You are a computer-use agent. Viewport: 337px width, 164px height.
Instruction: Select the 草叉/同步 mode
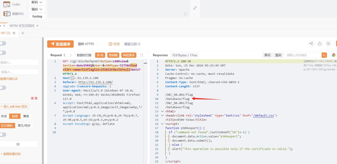click(x=24, y=126)
